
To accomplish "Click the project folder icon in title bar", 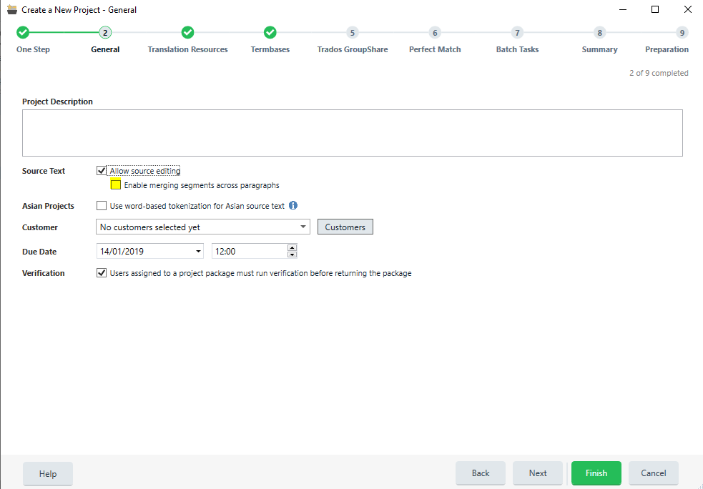I will click(12, 9).
